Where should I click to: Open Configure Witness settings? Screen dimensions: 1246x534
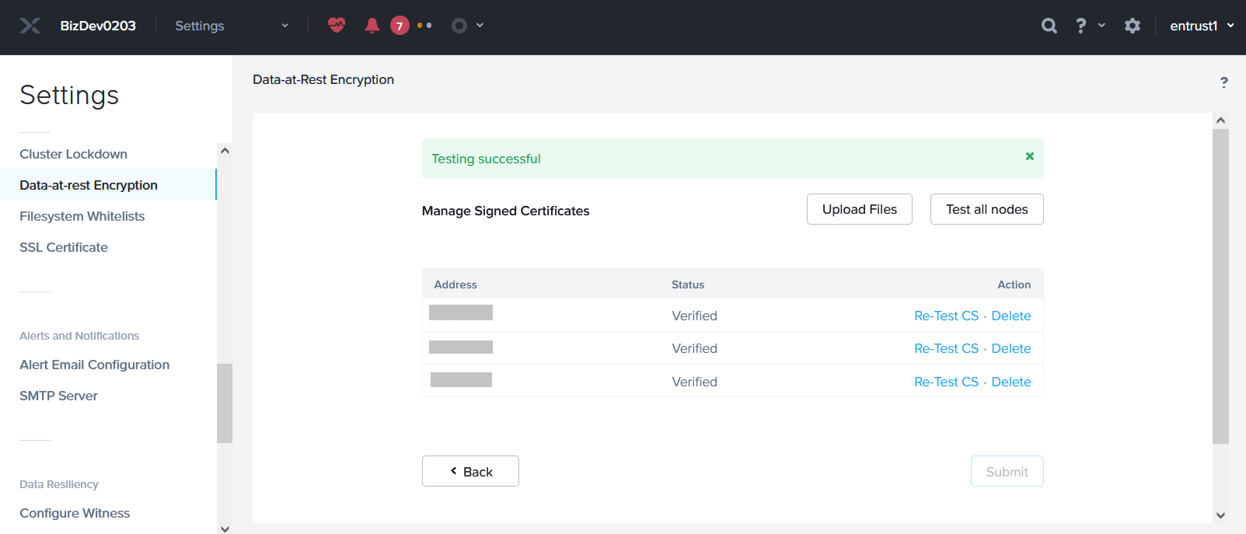[75, 513]
